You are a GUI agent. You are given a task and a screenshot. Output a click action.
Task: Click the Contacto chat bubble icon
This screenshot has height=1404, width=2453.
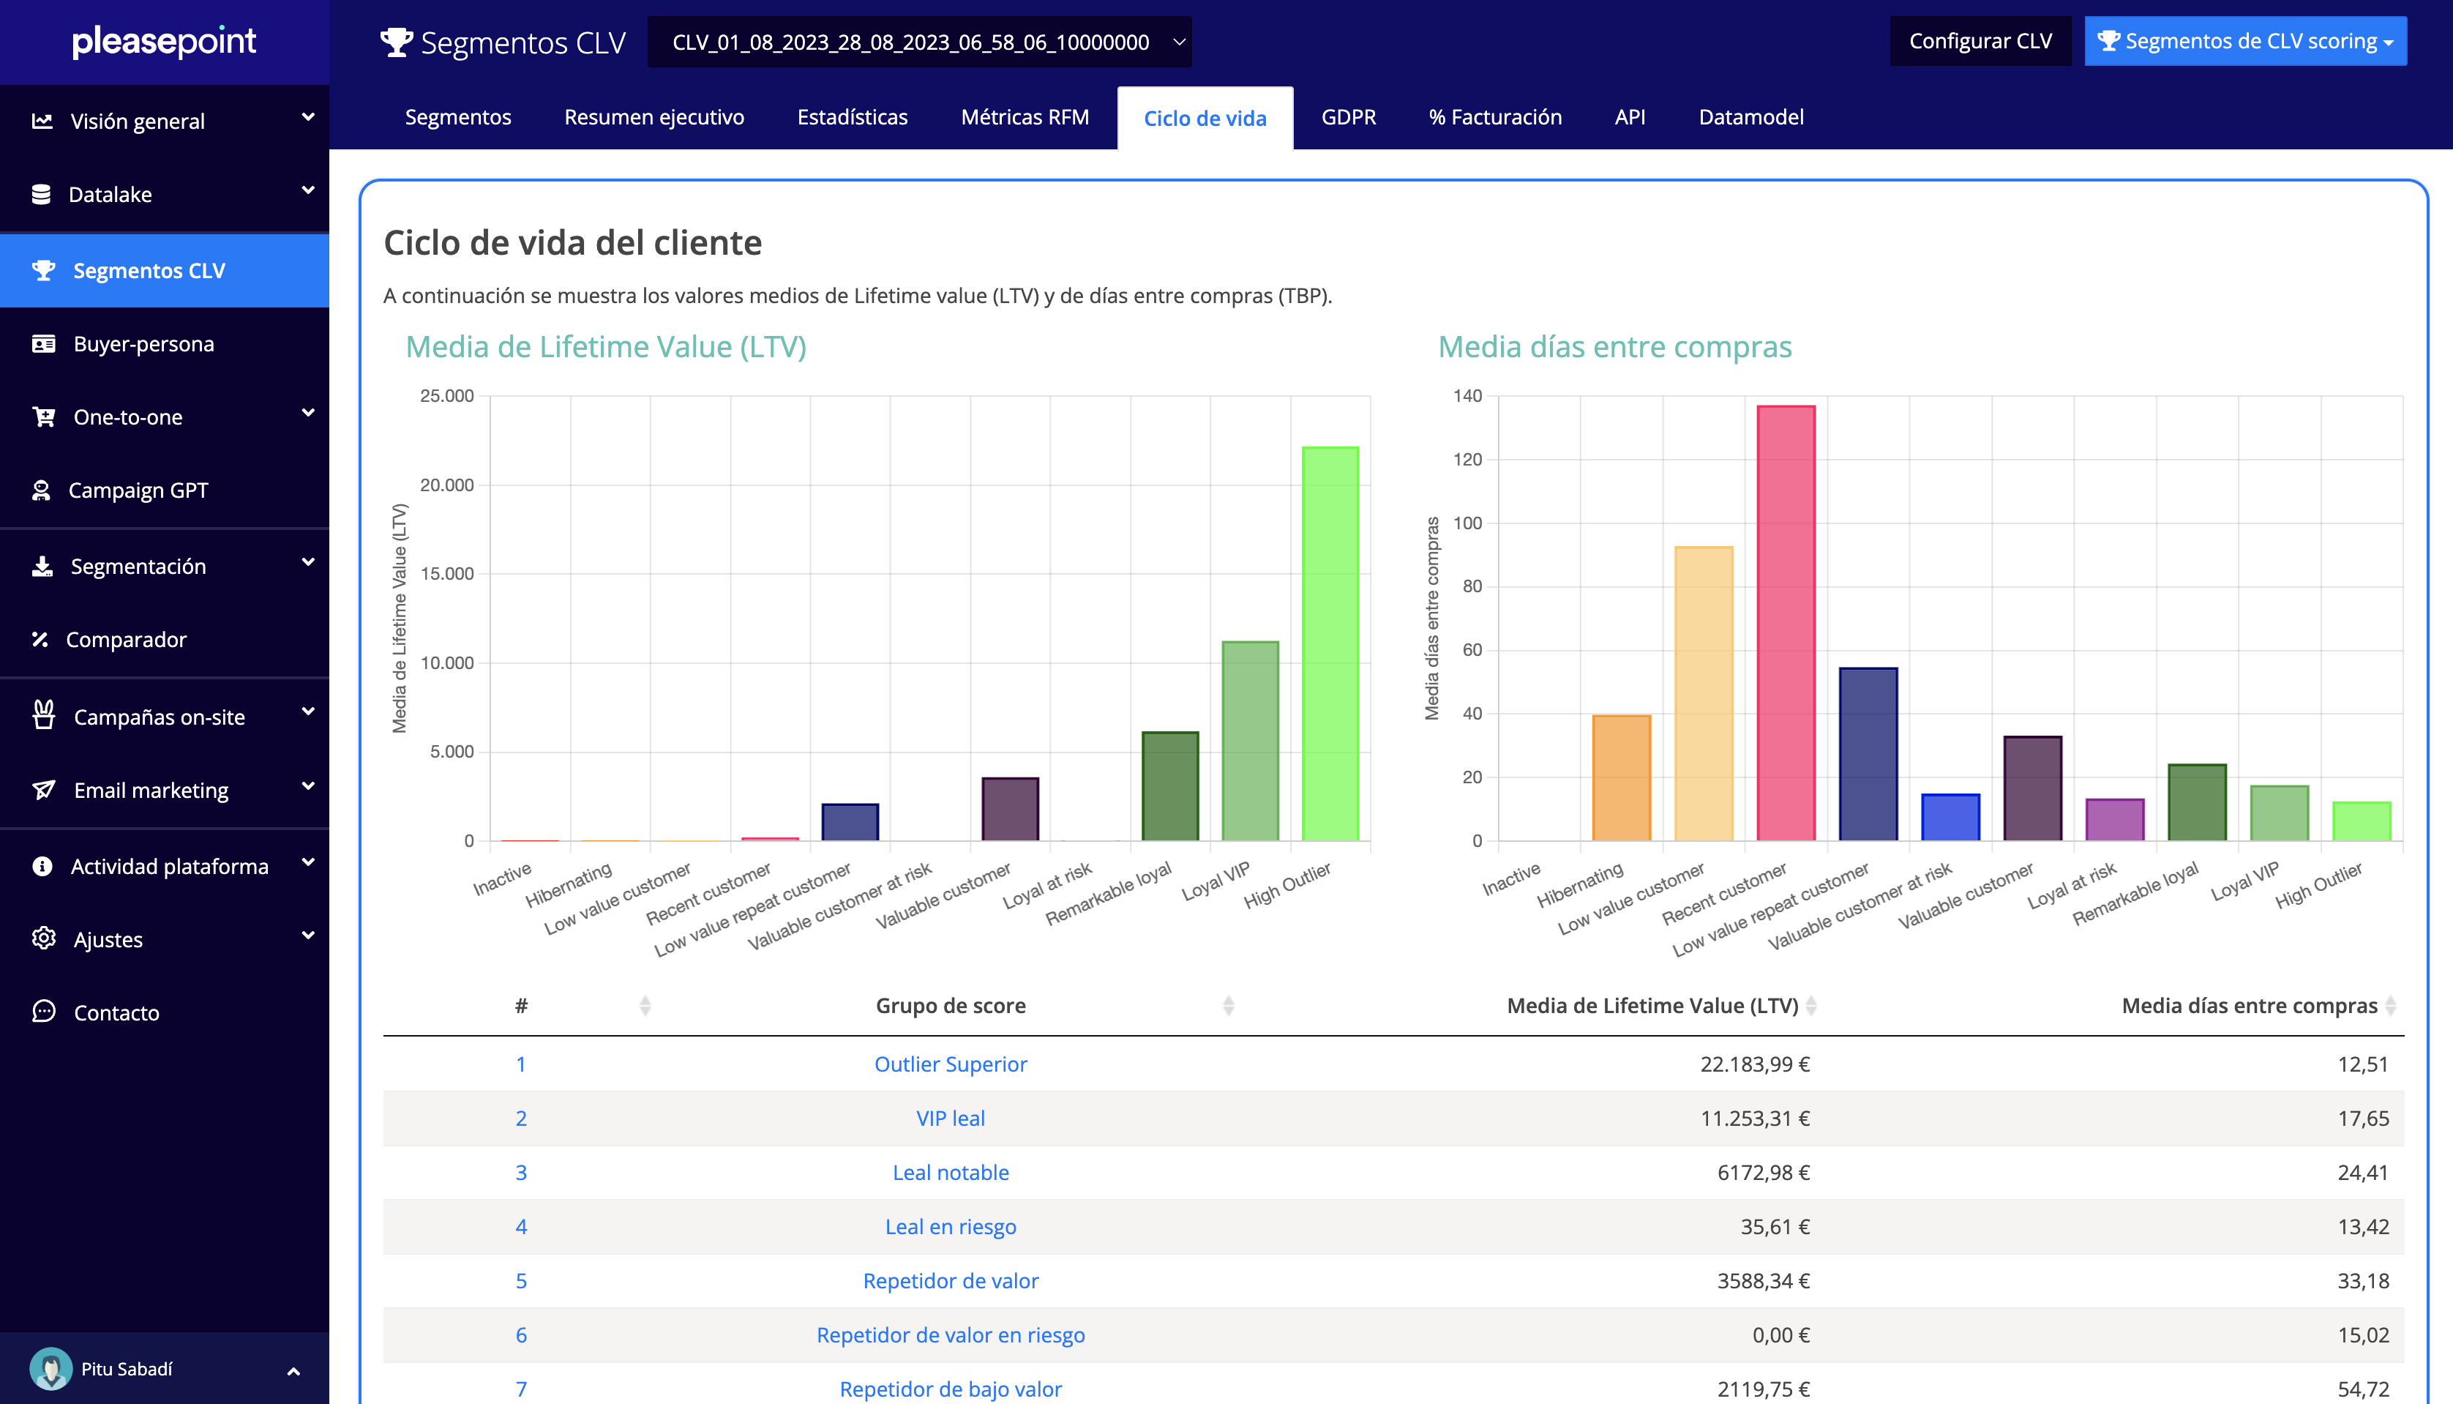(43, 1012)
